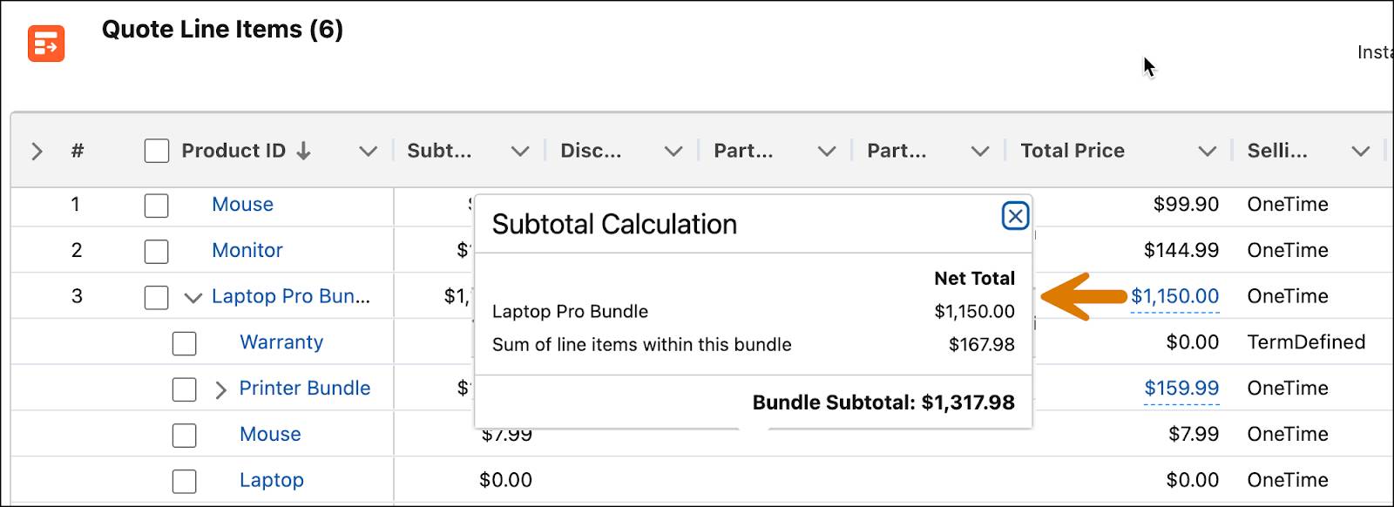This screenshot has width=1394, height=507.
Task: Click the sort arrow beside Product ID
Action: (x=303, y=151)
